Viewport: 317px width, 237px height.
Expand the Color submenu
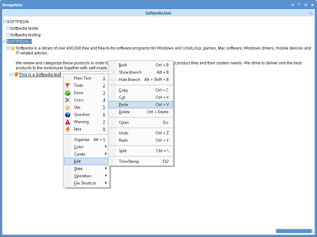[x=86, y=147]
